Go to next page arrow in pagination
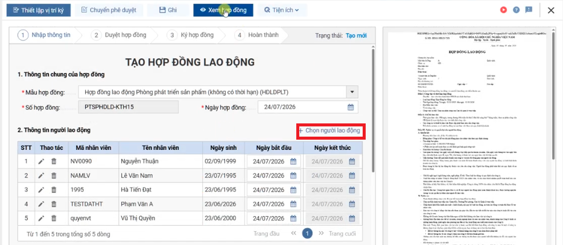 [x=321, y=234]
